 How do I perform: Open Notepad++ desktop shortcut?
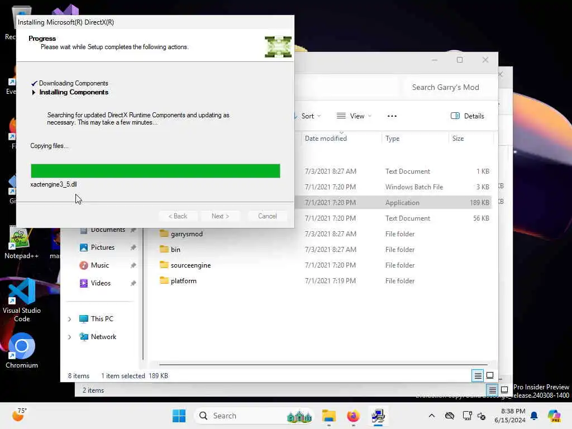tap(21, 242)
